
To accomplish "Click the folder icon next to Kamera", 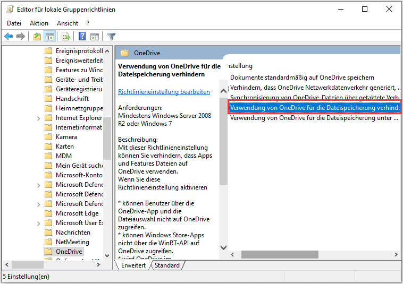I will coord(48,137).
